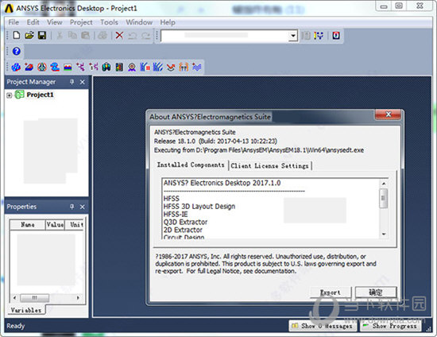The height and width of the screenshot is (337, 437).
Task: Close the Project Manager panel
Action: [x=82, y=82]
